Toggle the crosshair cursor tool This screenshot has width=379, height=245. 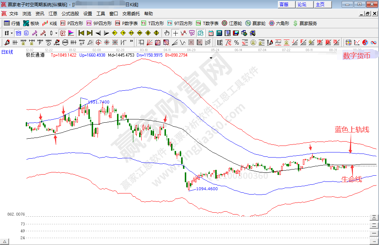[175, 33]
